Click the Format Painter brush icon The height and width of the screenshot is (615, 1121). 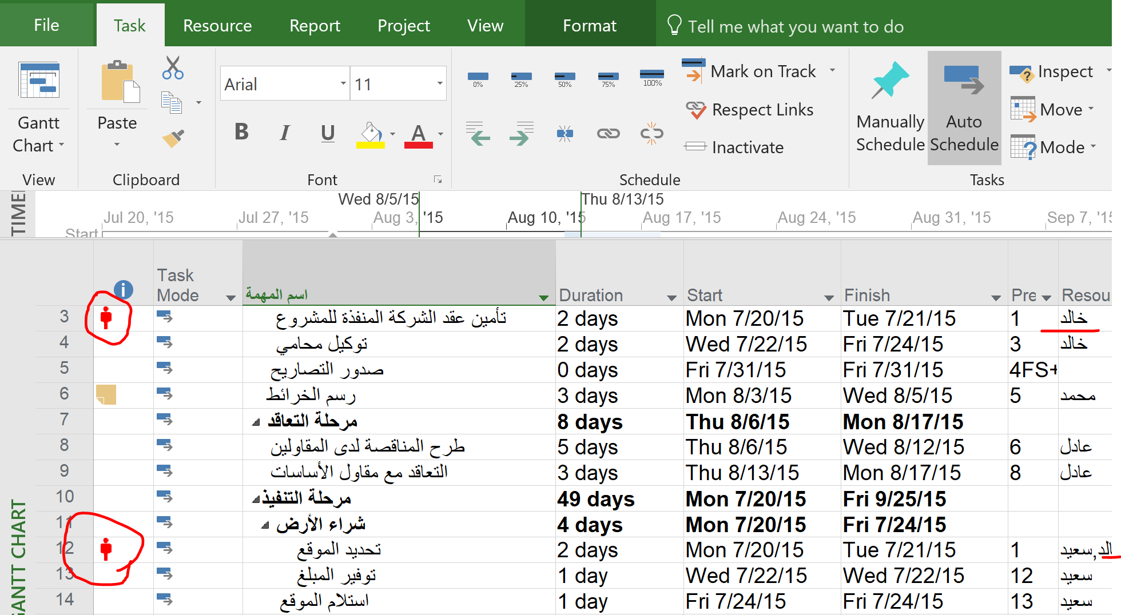[173, 138]
